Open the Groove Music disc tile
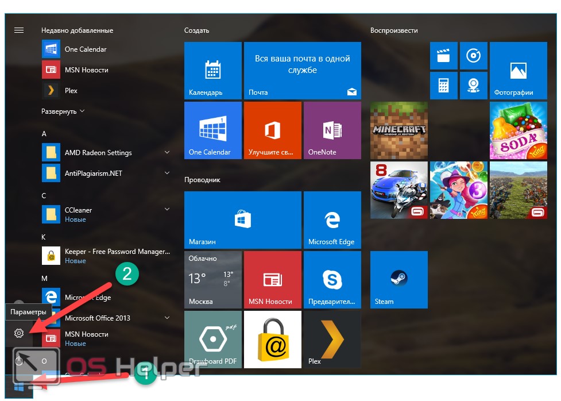 point(473,56)
